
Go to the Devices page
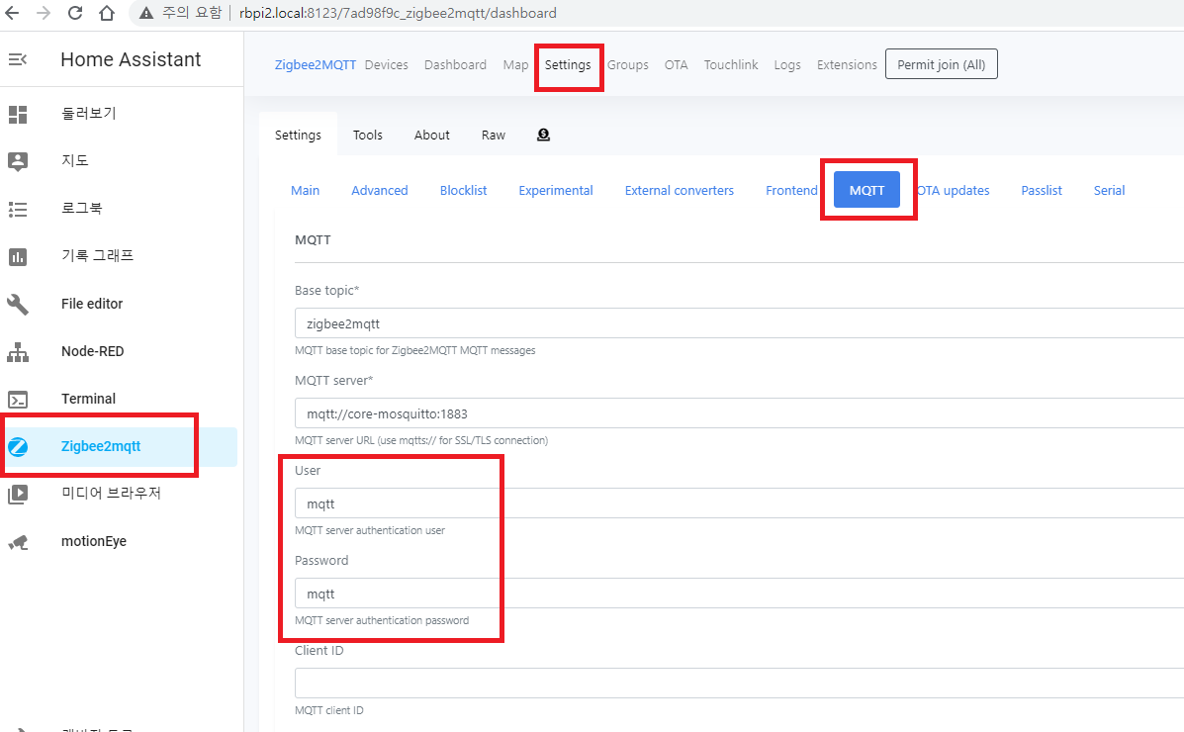click(x=386, y=65)
